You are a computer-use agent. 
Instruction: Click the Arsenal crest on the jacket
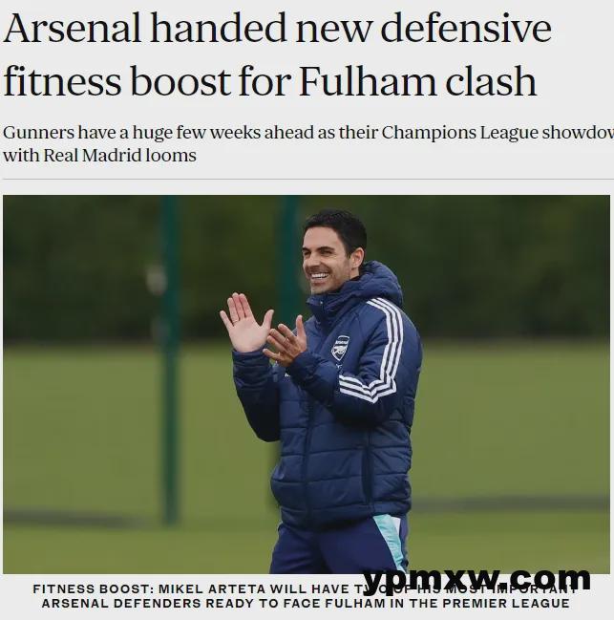click(x=341, y=348)
